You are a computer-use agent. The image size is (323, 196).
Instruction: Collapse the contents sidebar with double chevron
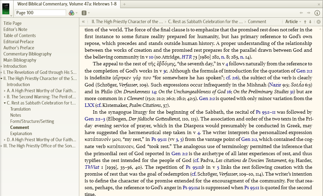coord(83,22)
